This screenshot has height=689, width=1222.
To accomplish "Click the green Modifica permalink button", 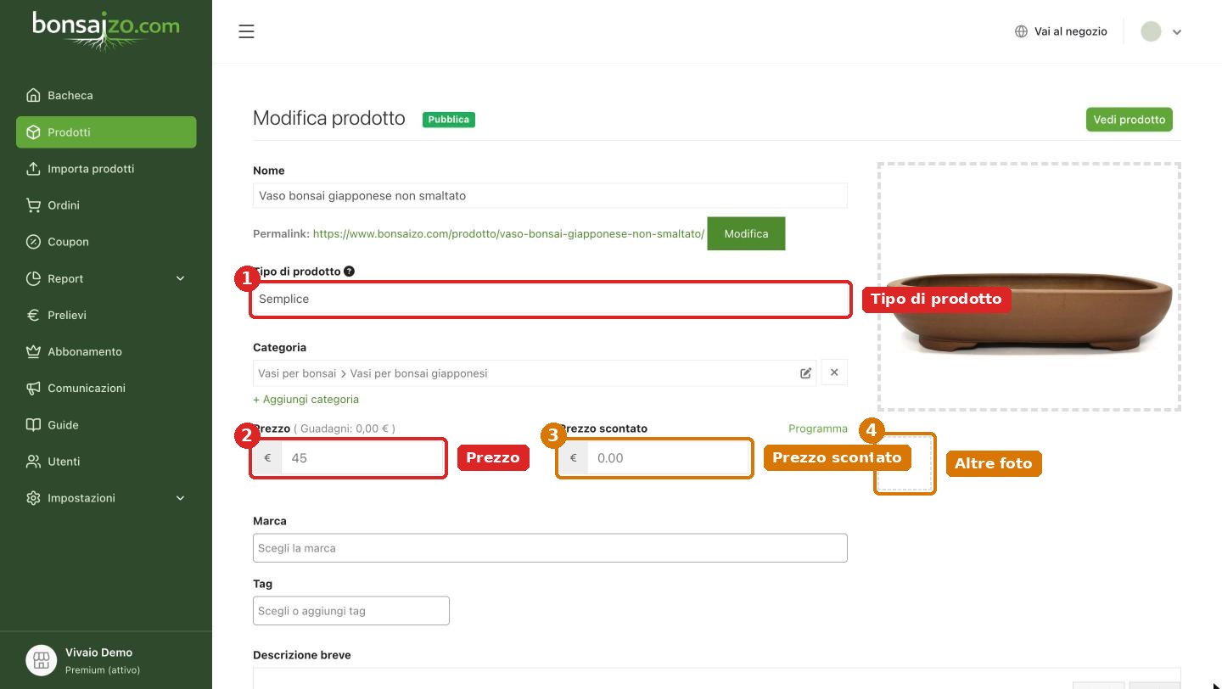I will (x=746, y=233).
